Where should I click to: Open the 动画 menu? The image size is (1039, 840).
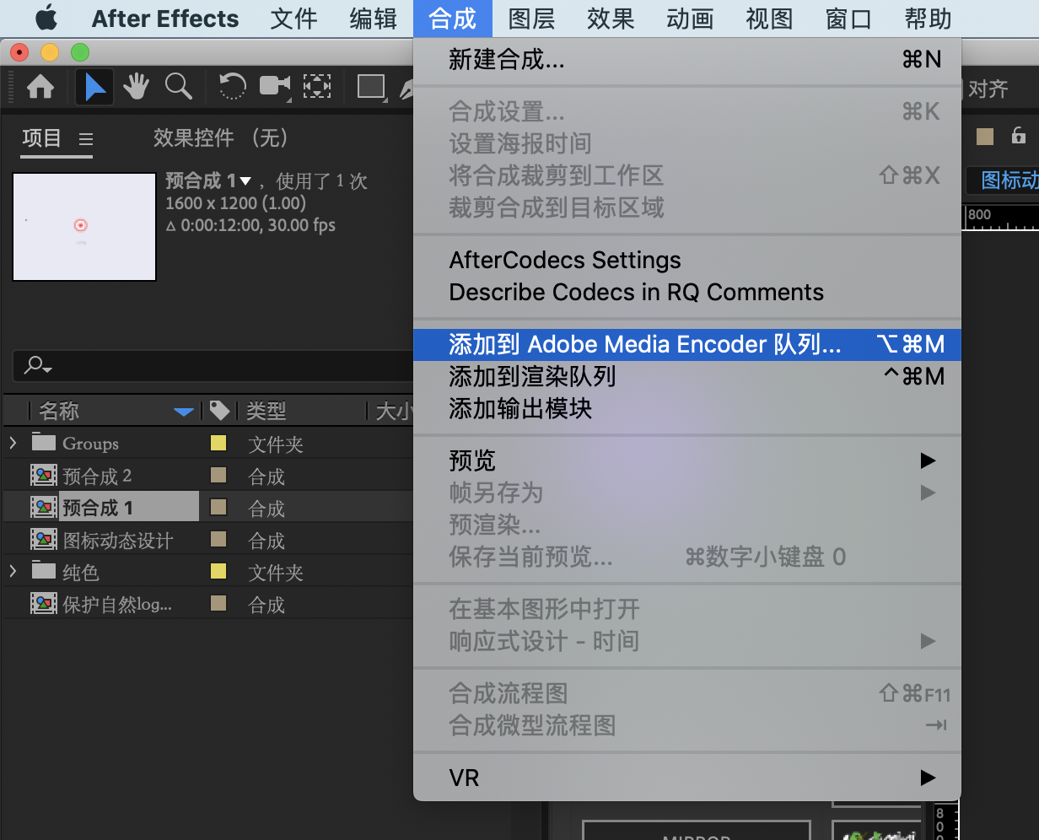click(x=691, y=19)
